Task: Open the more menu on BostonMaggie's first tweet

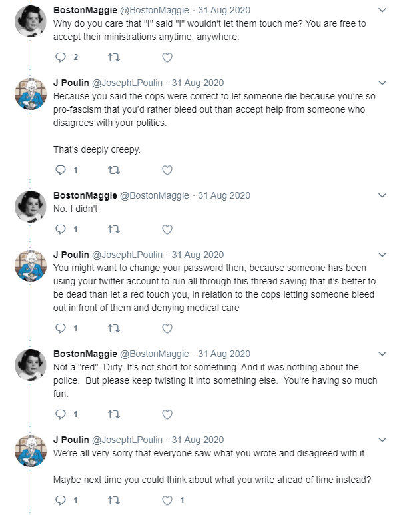Action: point(382,10)
